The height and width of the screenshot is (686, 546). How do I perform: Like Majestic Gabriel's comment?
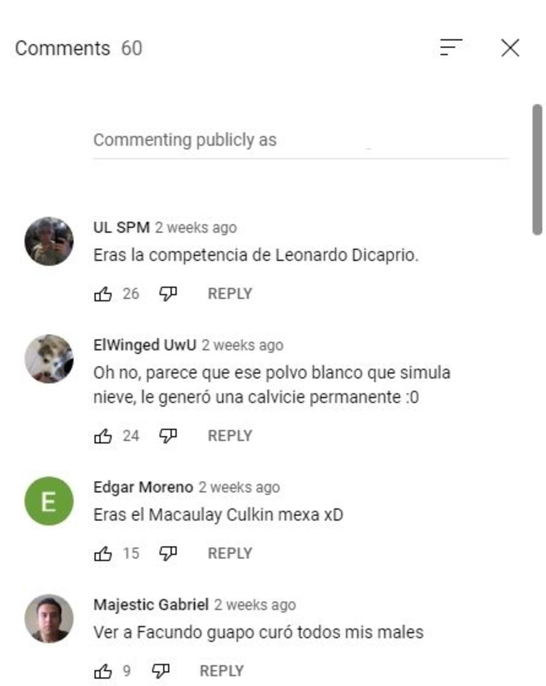(103, 671)
